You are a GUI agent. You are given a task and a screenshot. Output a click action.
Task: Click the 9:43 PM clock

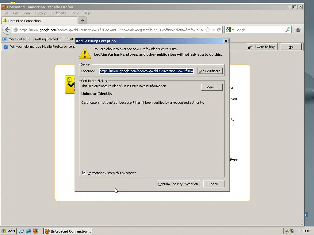pyautogui.click(x=304, y=231)
